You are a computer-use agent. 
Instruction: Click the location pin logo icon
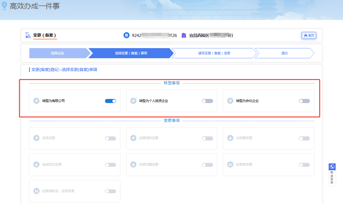click(x=4, y=6)
